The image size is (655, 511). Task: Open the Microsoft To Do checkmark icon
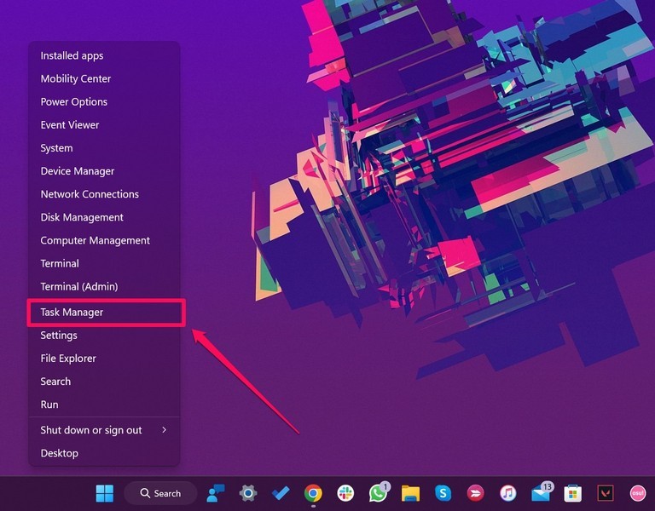pyautogui.click(x=281, y=493)
